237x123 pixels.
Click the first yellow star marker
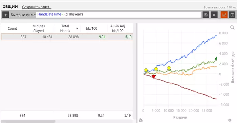146,70
